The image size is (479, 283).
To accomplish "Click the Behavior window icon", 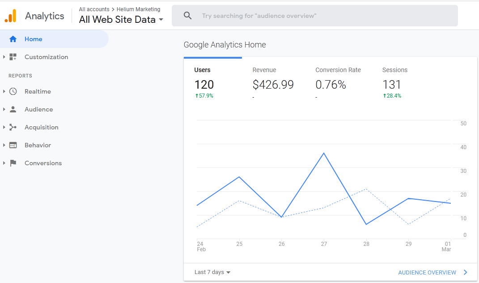I will click(x=13, y=146).
